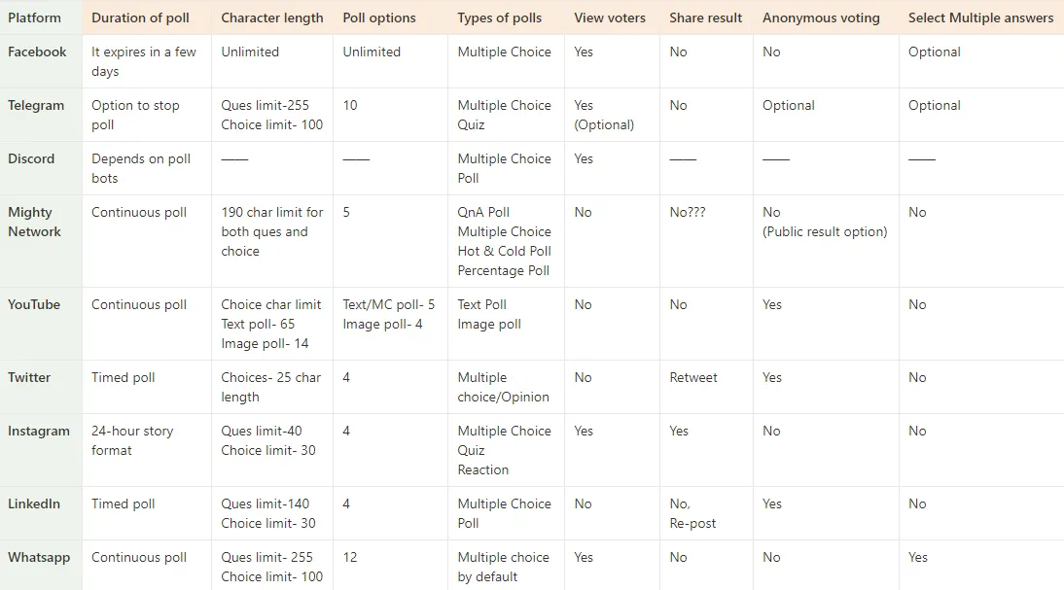Click the Retweet cell in Twitter row
Viewport: 1064px width, 590px height.
[x=692, y=377]
